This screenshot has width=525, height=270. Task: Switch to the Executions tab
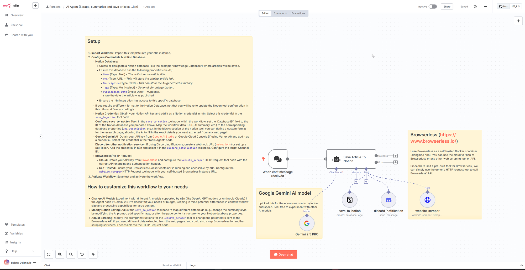tap(280, 13)
